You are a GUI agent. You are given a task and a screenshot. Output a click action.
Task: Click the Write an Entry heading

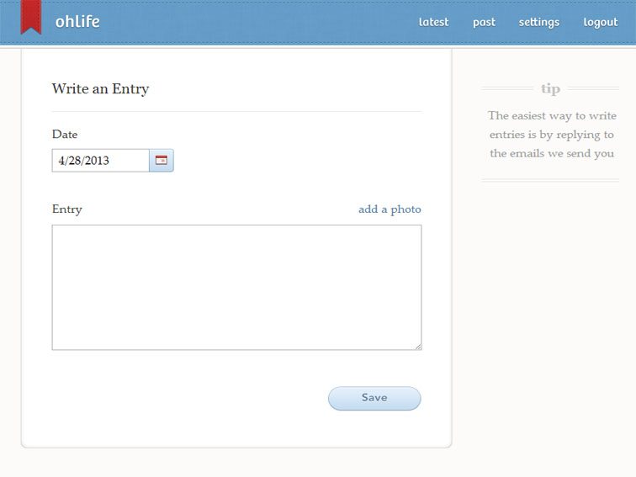tap(101, 89)
